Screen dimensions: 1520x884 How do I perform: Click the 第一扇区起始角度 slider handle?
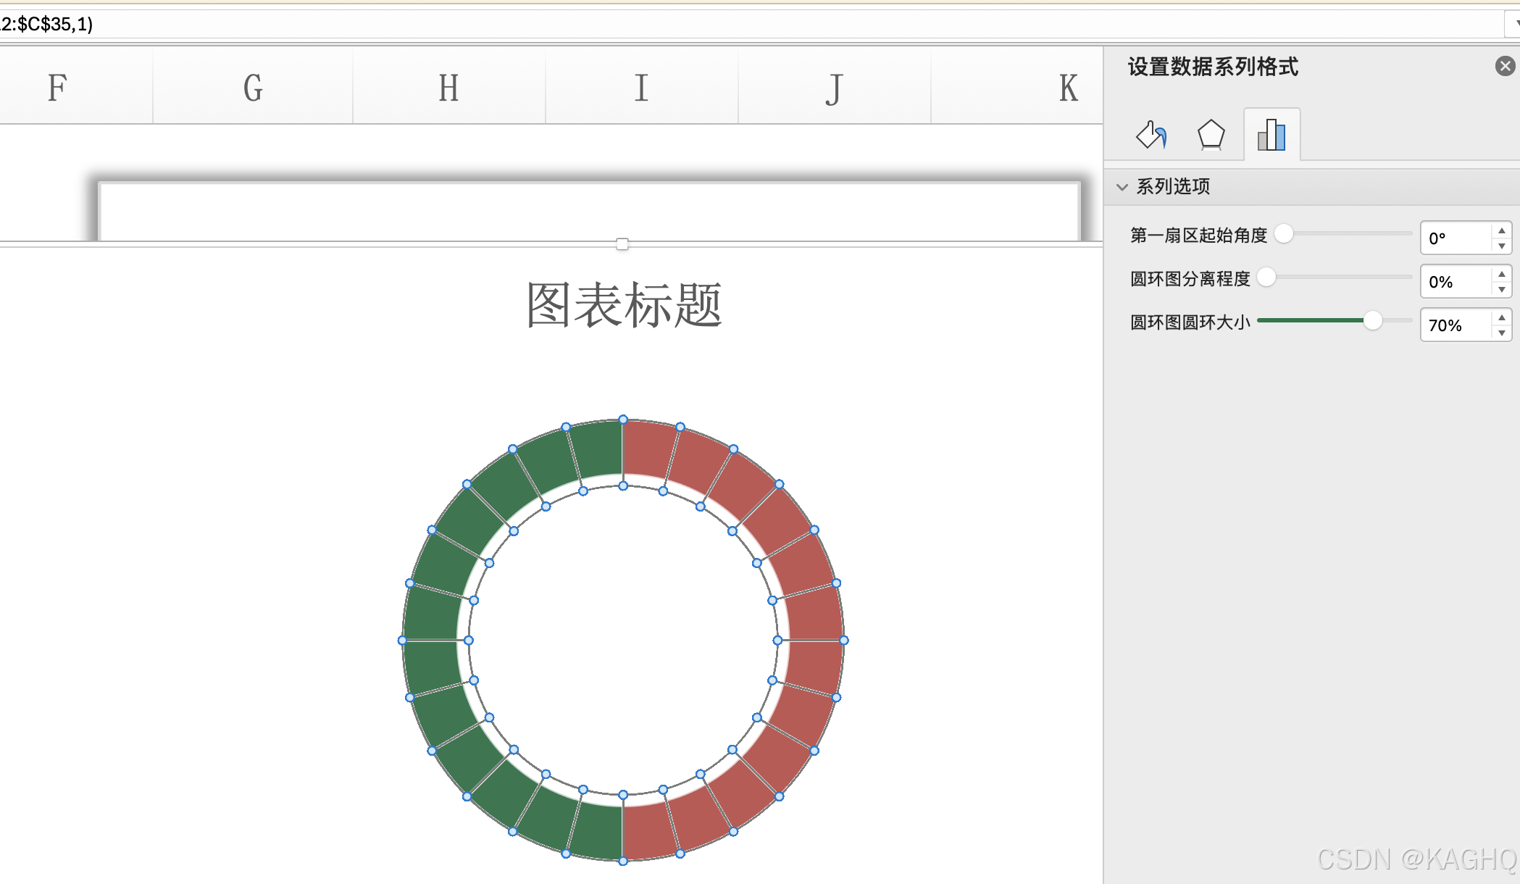click(1283, 234)
